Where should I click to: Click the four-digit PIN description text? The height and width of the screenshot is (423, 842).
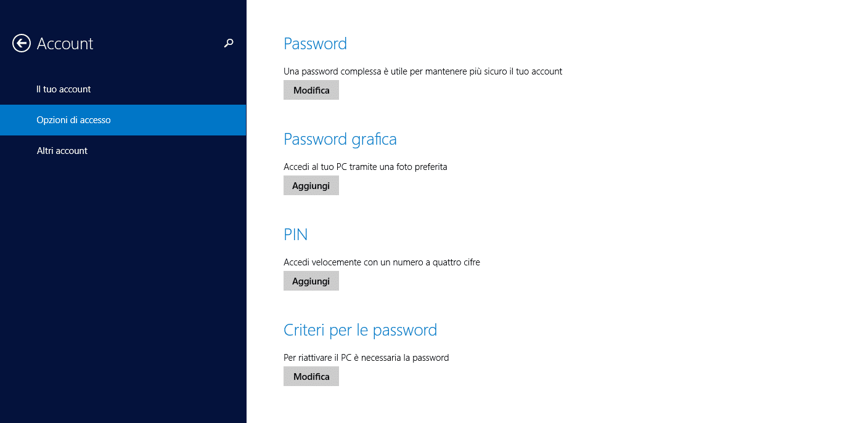[x=382, y=262]
